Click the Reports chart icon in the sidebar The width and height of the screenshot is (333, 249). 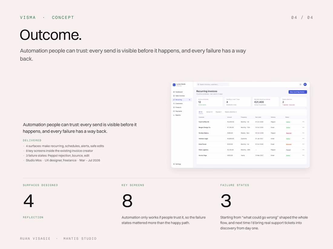click(174, 115)
